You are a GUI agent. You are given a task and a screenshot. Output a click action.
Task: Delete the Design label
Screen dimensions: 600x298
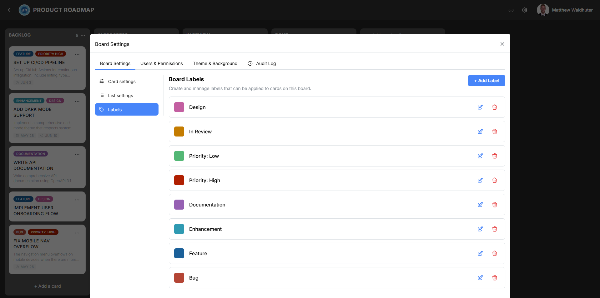click(495, 107)
